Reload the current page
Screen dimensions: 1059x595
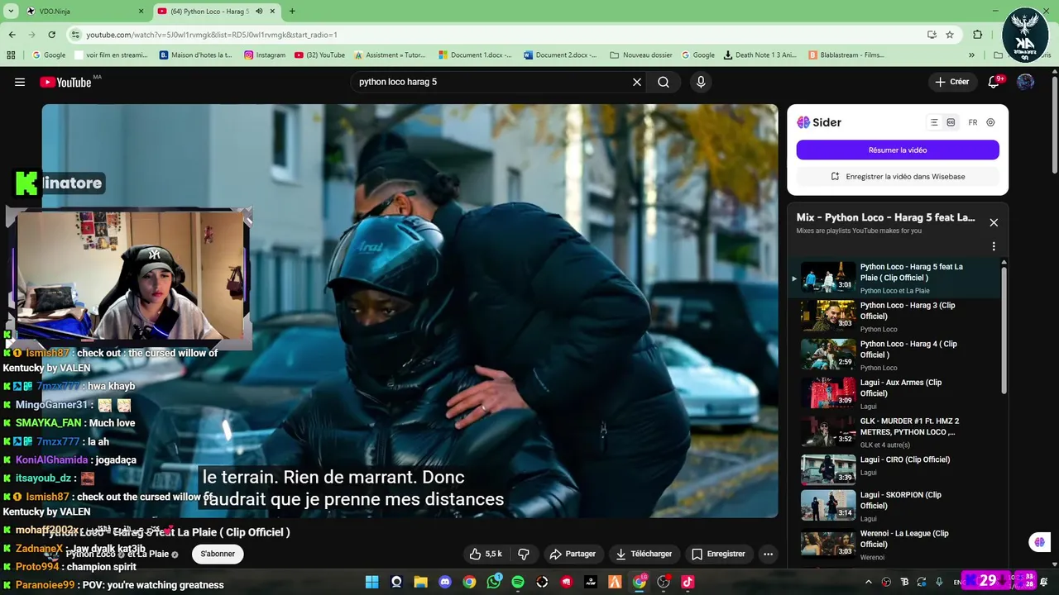pos(51,35)
